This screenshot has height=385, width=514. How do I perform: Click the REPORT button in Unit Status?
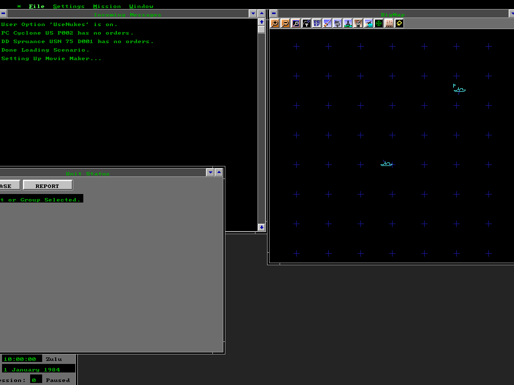[48, 186]
